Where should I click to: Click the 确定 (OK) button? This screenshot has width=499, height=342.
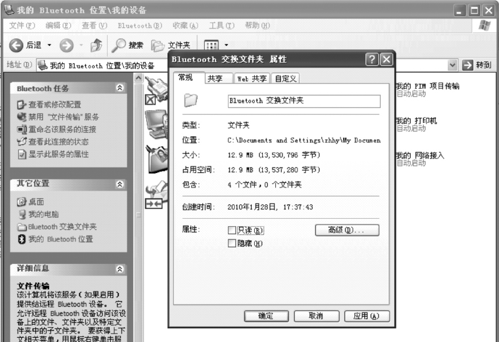click(x=266, y=316)
